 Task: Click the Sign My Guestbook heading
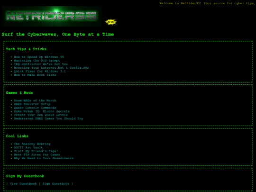click(x=25, y=176)
